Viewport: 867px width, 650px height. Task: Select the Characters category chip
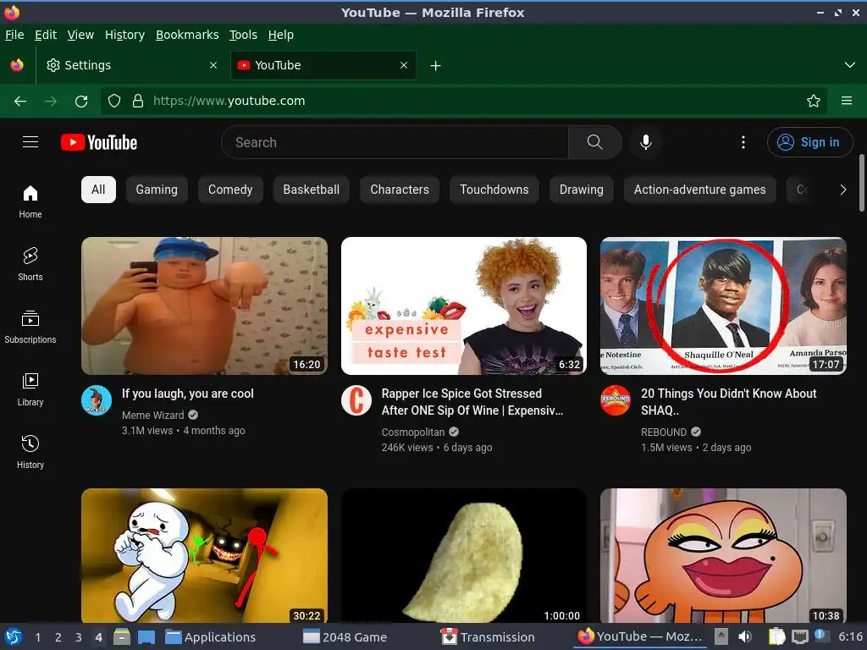(x=400, y=190)
